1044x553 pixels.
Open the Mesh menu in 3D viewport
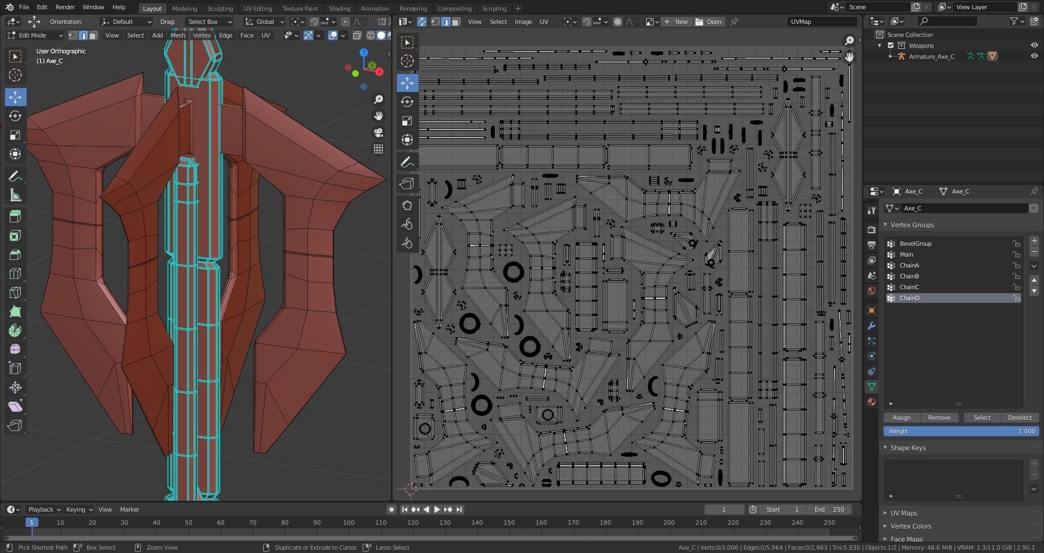[178, 35]
